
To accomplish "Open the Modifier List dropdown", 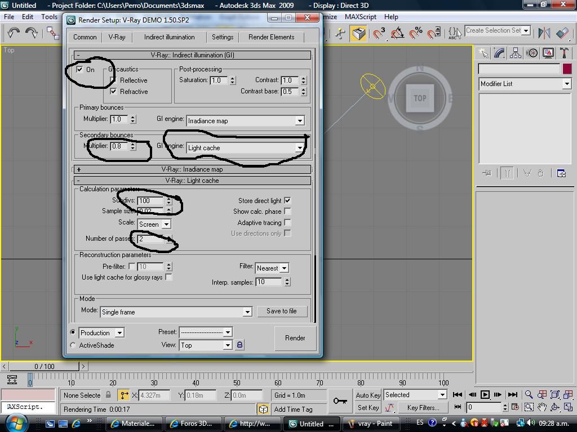I will pos(525,84).
